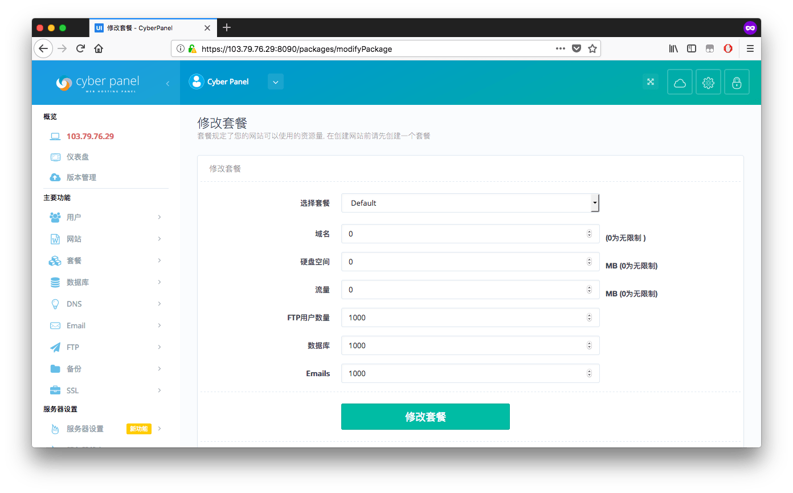Image resolution: width=793 pixels, height=493 pixels.
Task: Click the browser home icon
Action: coord(99,48)
